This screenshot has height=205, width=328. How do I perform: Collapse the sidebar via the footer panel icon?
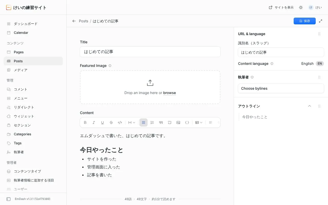click(x=8, y=199)
